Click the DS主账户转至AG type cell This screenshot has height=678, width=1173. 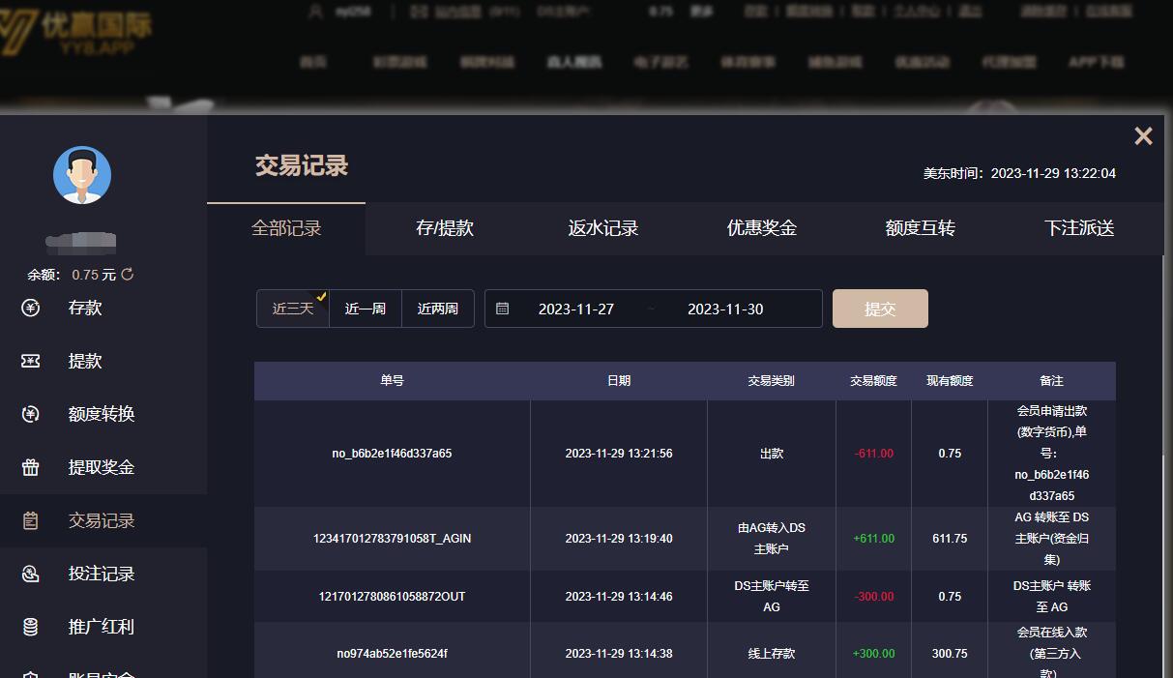(x=772, y=597)
